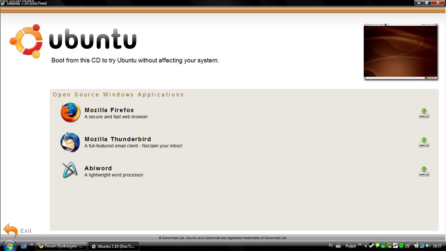Install Firefox using its download icon

point(424,113)
